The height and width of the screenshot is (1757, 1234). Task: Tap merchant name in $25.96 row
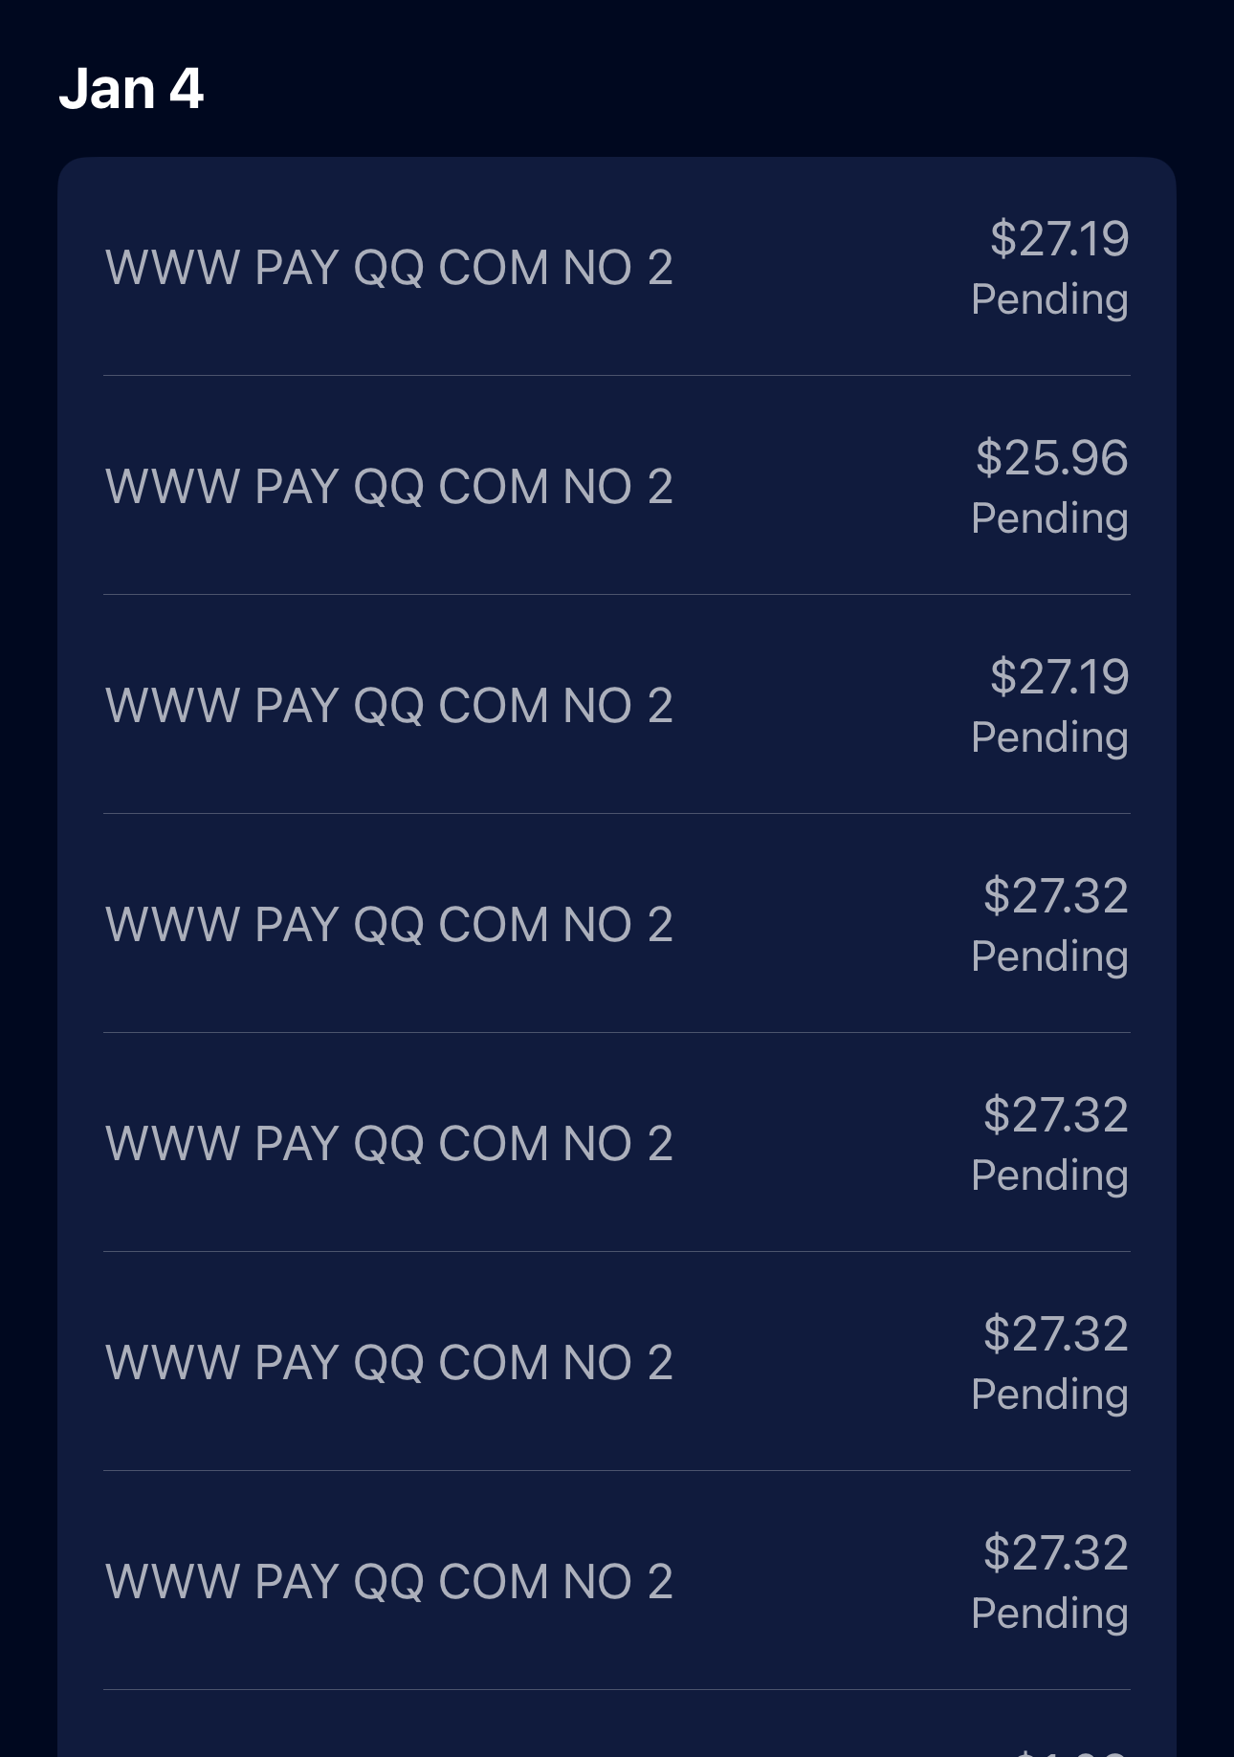tap(389, 486)
